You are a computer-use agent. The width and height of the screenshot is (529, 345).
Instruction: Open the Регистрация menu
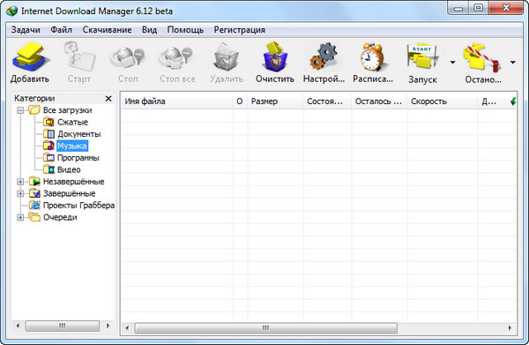(239, 30)
